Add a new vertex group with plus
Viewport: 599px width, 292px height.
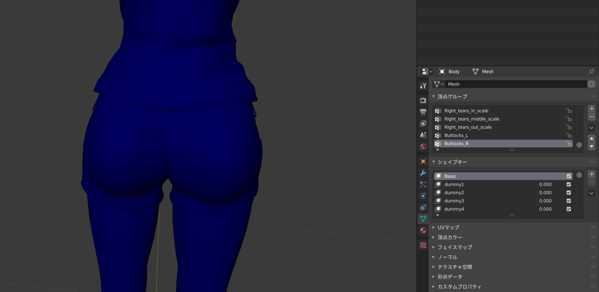592,108
